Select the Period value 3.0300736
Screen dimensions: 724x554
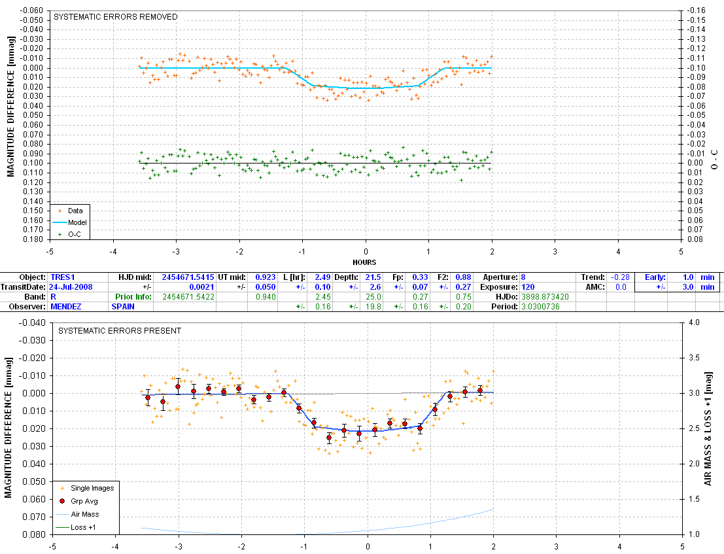540,306
